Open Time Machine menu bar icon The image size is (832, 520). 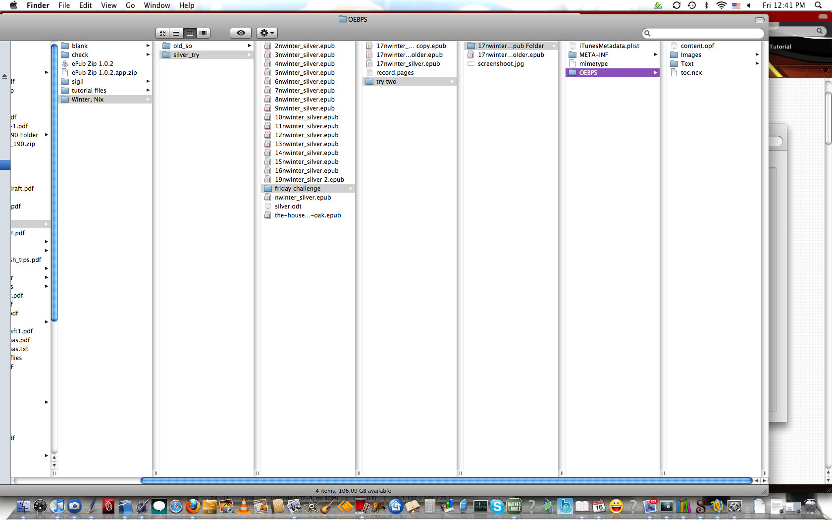692,5
